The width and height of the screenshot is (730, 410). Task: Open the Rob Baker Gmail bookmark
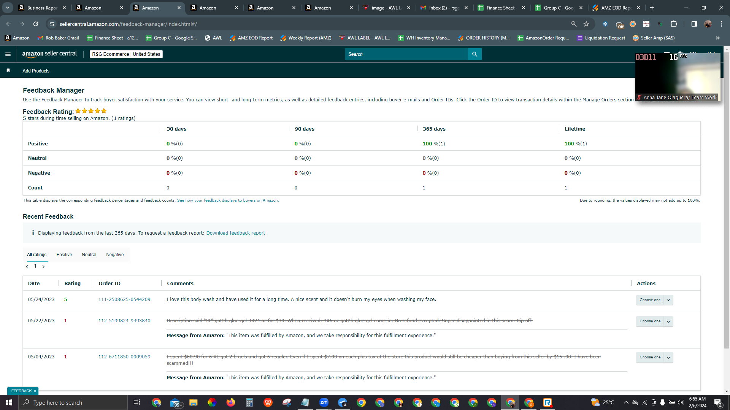tap(58, 38)
